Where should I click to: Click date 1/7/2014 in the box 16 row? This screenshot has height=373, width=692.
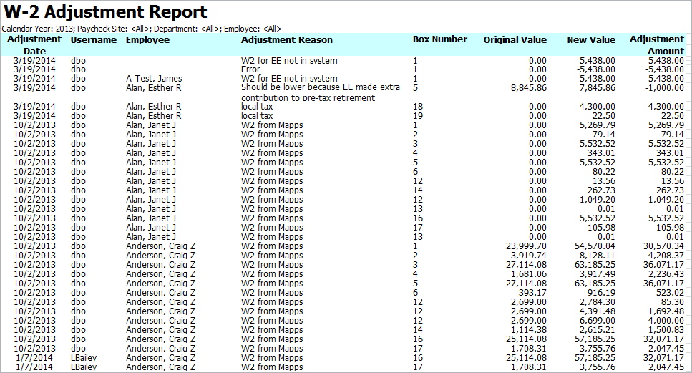click(34, 357)
